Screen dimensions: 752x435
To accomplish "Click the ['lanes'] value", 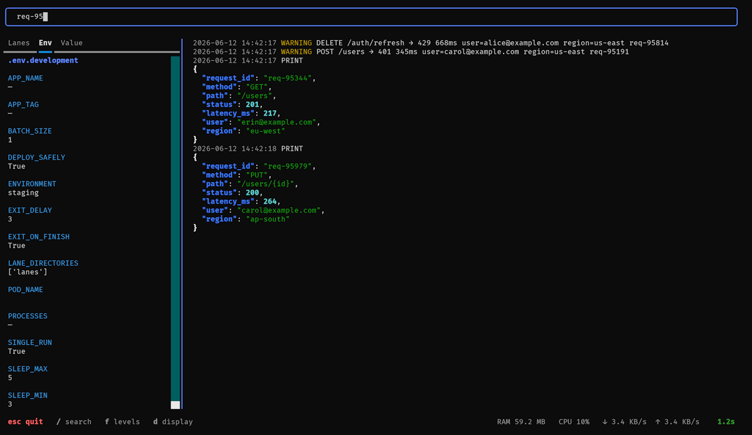I will click(x=28, y=272).
